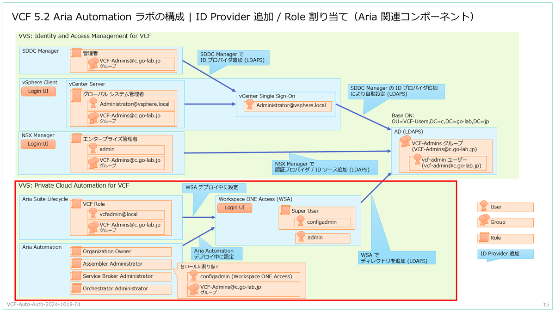Viewport: 555px width, 312px height.
Task: Select the SDDC Manager label
Action: pyautogui.click(x=41, y=51)
